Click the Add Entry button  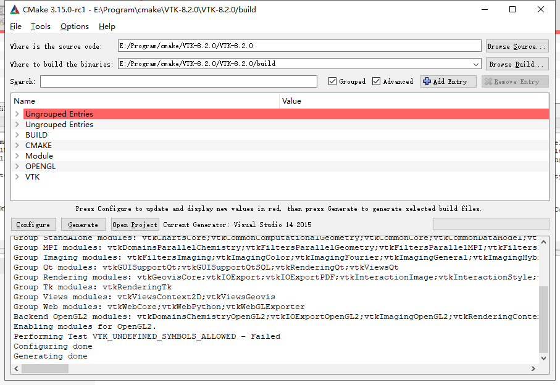(x=448, y=81)
